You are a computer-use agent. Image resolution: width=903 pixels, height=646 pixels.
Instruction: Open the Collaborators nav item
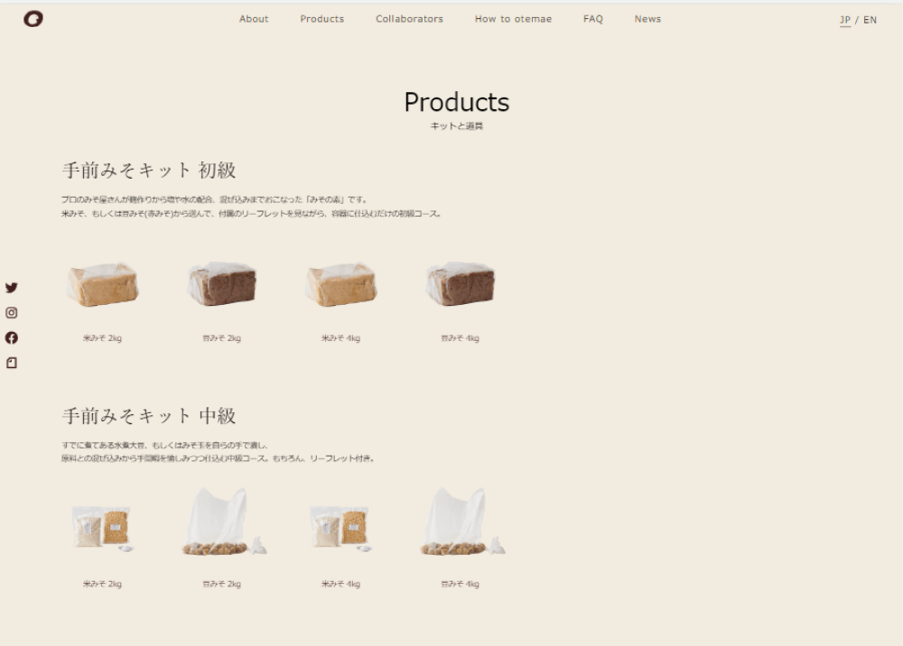[x=409, y=19]
